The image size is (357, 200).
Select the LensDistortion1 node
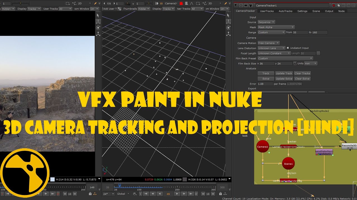(x=324, y=152)
